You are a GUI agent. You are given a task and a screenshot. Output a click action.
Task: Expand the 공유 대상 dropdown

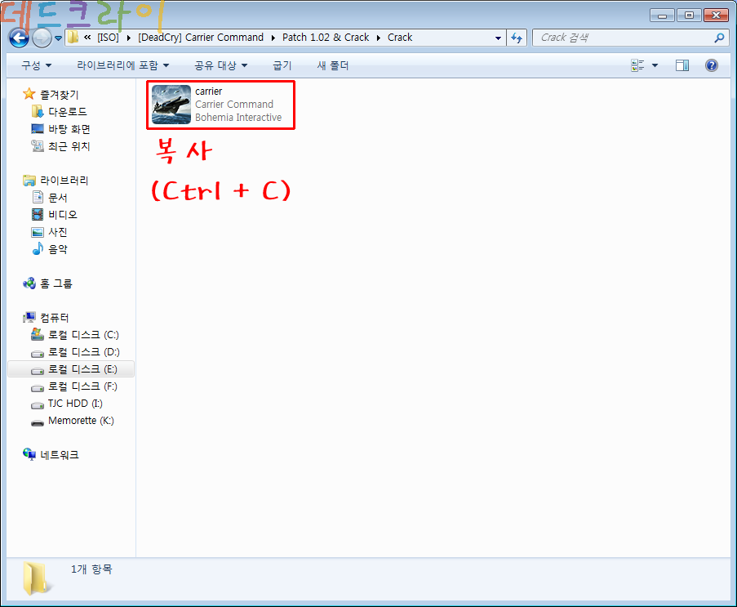tap(220, 65)
